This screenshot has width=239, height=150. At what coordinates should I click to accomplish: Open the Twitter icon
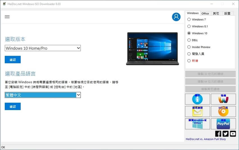[226, 134]
